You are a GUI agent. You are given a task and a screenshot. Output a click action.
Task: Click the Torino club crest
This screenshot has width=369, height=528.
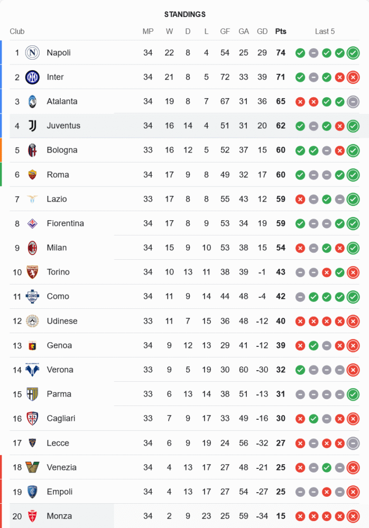(x=33, y=272)
